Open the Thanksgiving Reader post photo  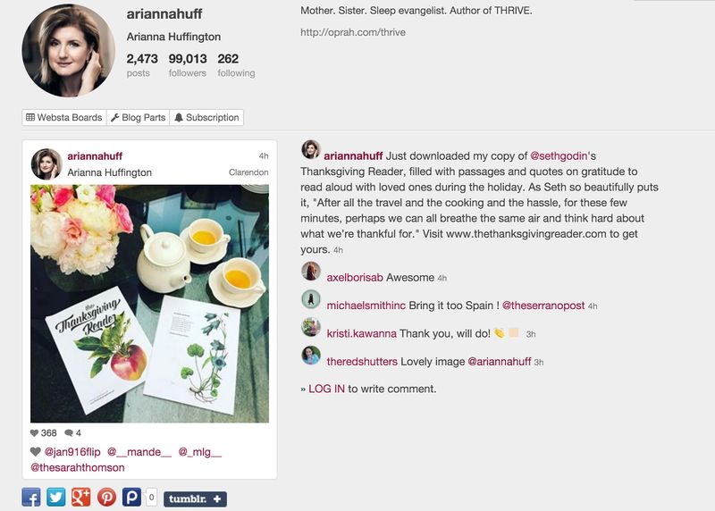click(149, 303)
